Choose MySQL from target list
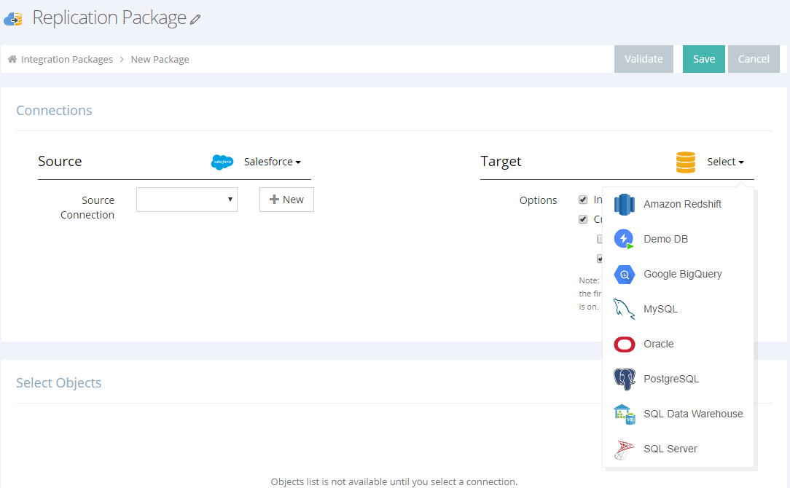The image size is (790, 488). click(x=678, y=309)
